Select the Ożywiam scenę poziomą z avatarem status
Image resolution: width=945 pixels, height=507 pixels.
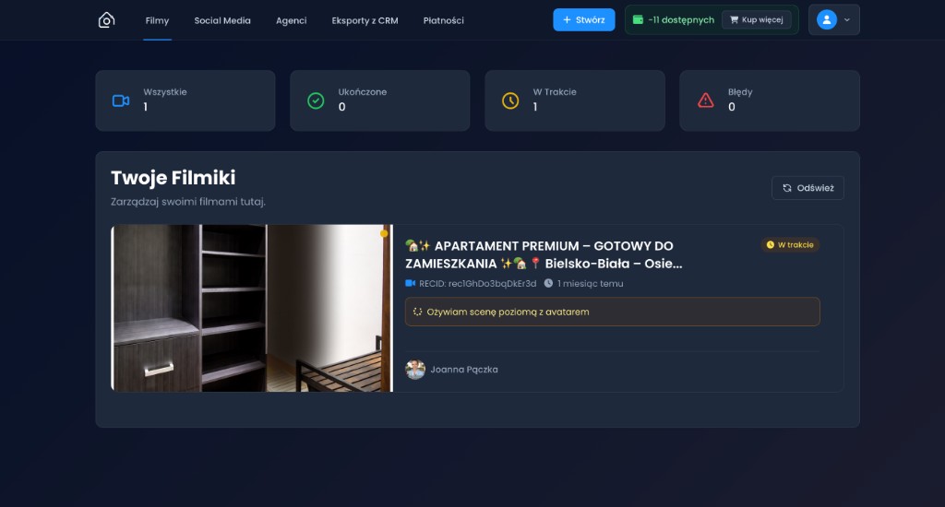point(508,312)
